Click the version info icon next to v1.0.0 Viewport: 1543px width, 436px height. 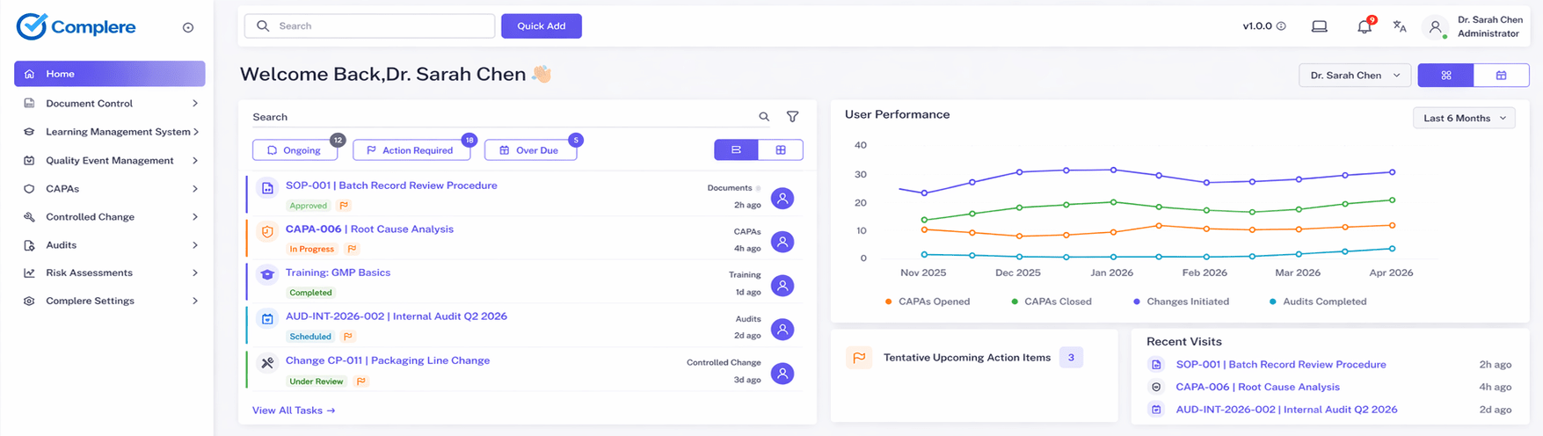(x=1281, y=26)
